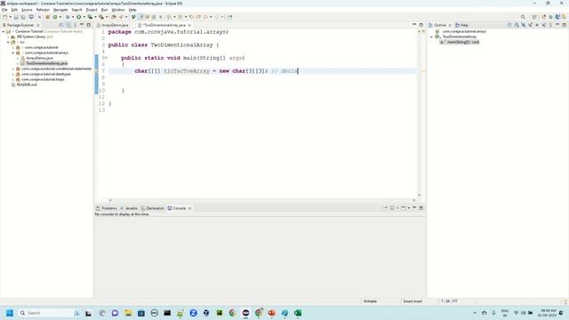569x320 pixels.
Task: Click the Windows Start button
Action: coord(10,313)
